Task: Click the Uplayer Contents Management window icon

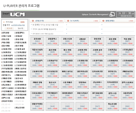Action: coord(112,14)
